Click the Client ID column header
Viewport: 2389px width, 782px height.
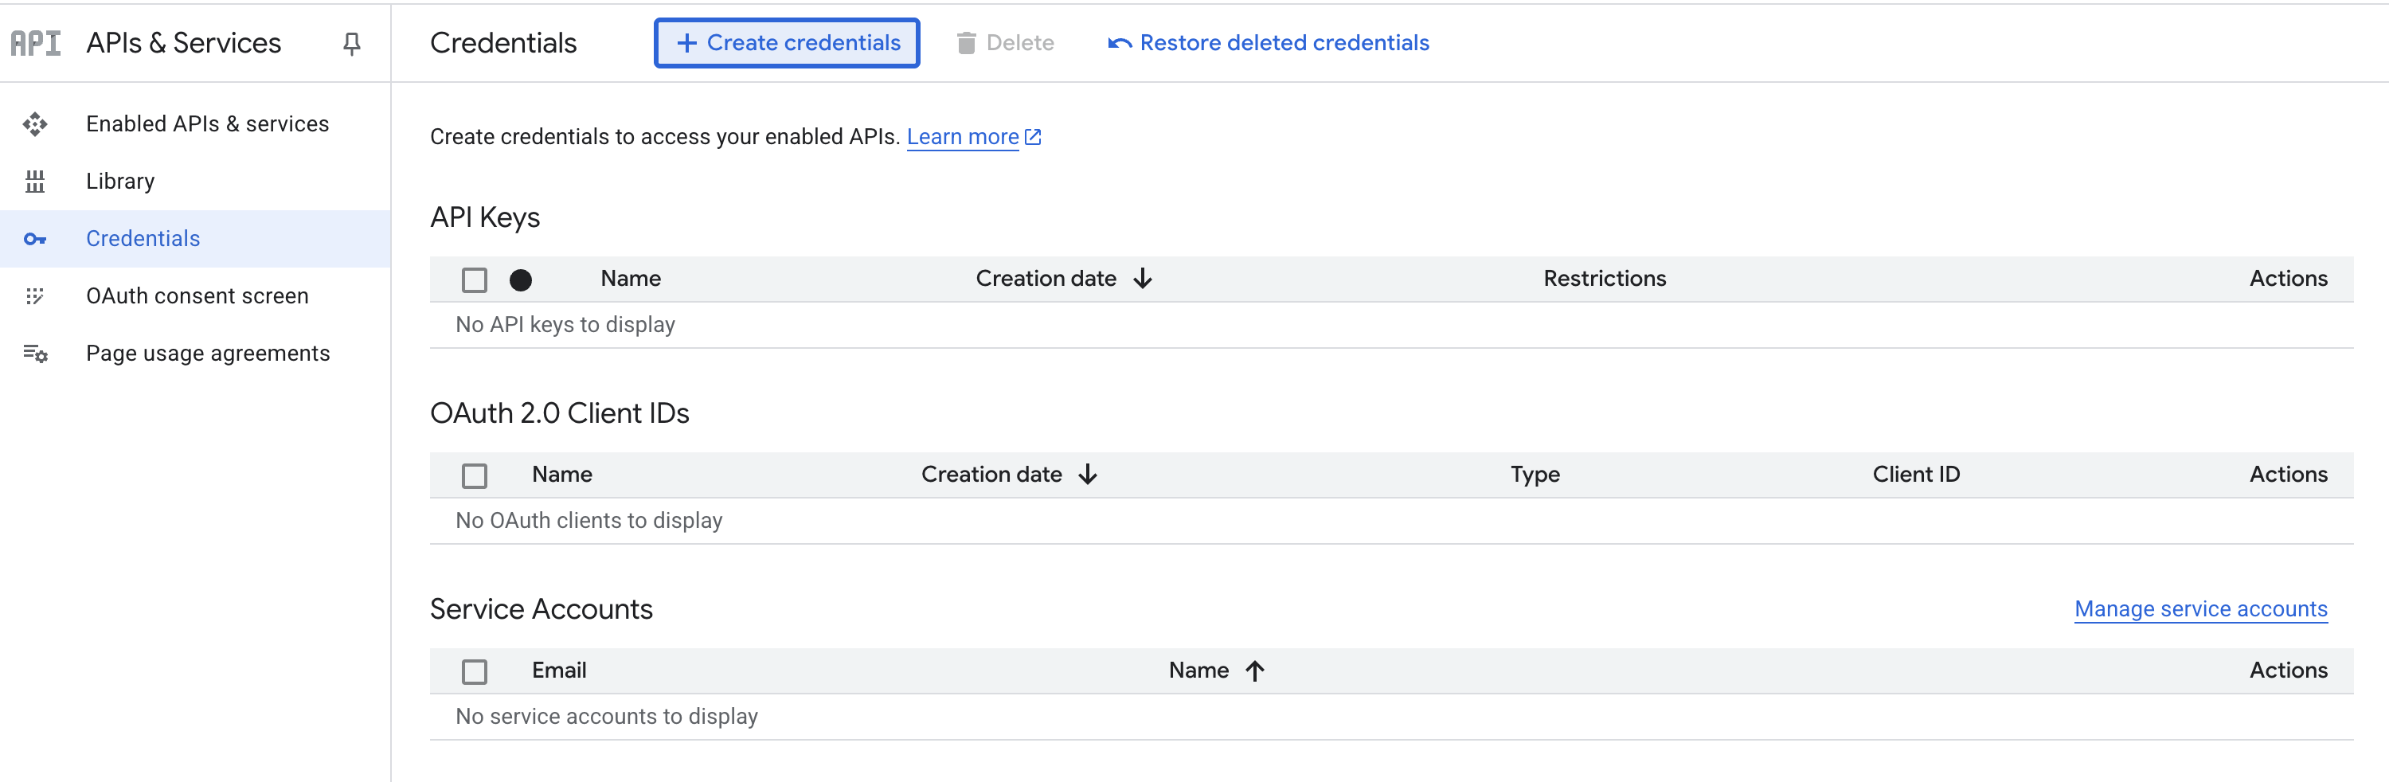pyautogui.click(x=1916, y=474)
